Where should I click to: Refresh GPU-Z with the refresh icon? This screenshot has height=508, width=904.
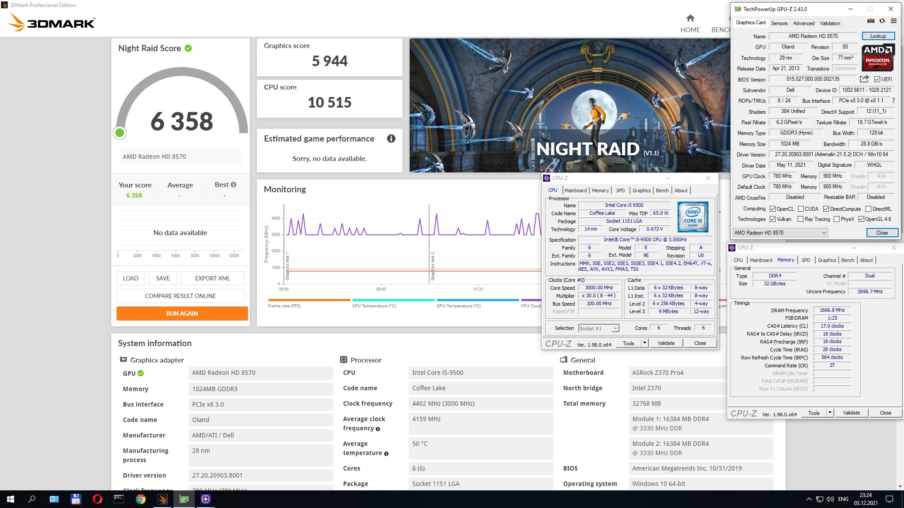pos(882,21)
